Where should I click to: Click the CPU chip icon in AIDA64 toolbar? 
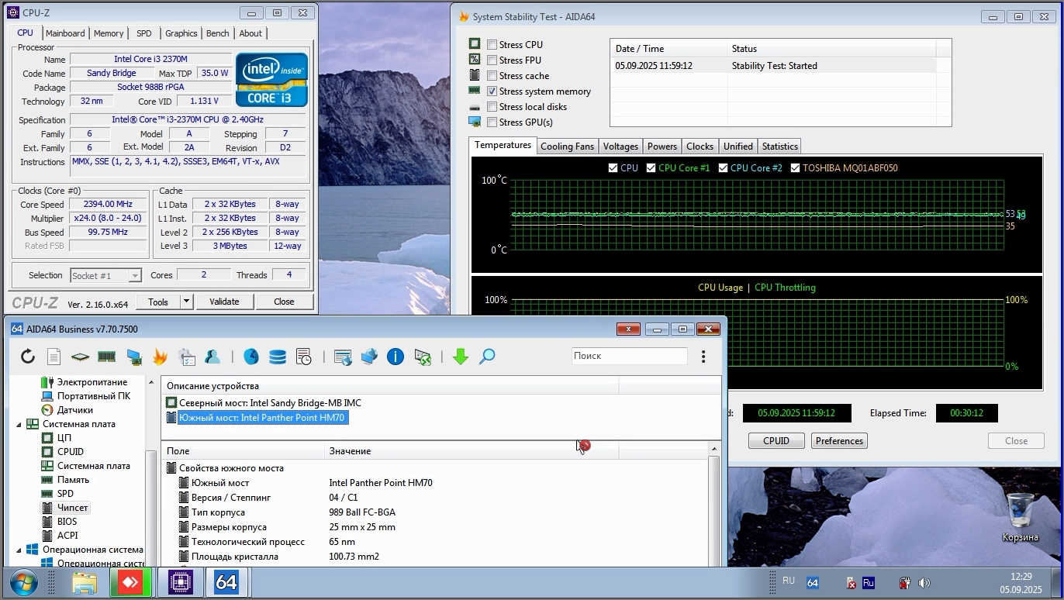[80, 357]
